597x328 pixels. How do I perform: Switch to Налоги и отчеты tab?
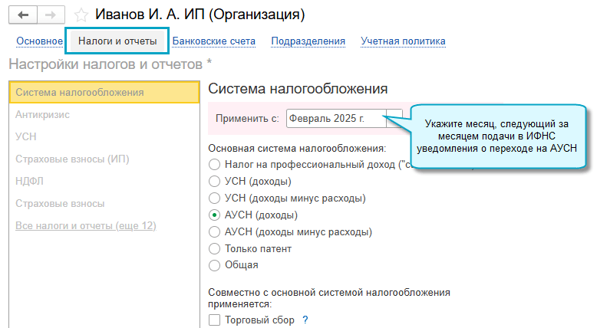(x=117, y=41)
